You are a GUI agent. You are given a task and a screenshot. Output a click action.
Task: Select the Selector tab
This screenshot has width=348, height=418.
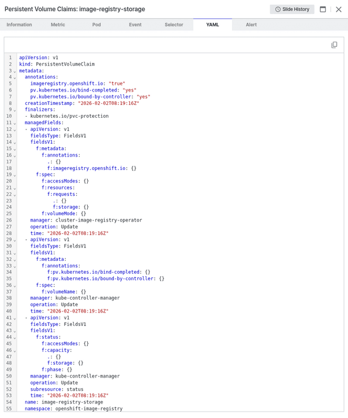(x=174, y=25)
